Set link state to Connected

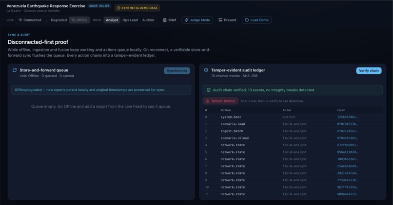[x=30, y=20]
